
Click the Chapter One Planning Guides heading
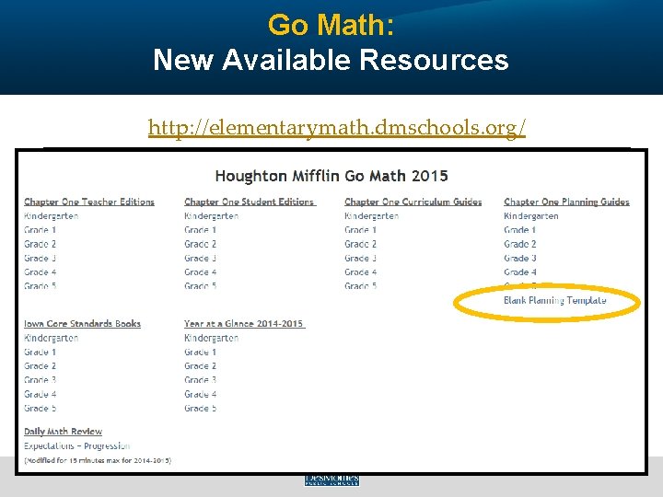coord(566,202)
